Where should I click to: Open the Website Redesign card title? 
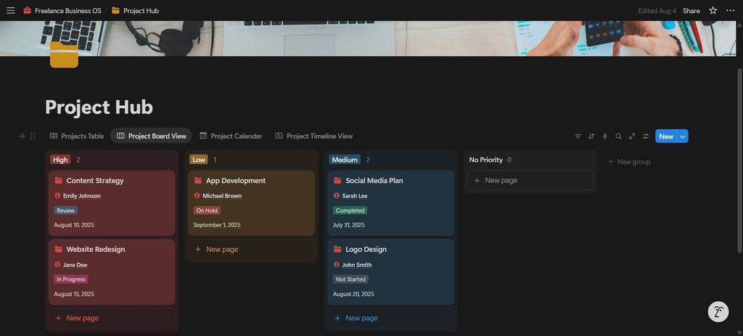pyautogui.click(x=96, y=249)
